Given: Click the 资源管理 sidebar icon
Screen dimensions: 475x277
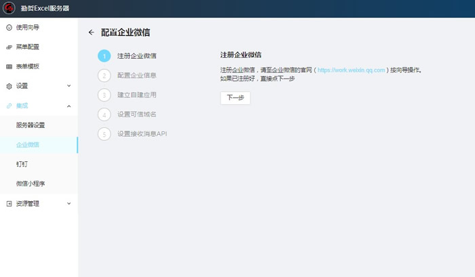Looking at the screenshot, I should [x=9, y=203].
